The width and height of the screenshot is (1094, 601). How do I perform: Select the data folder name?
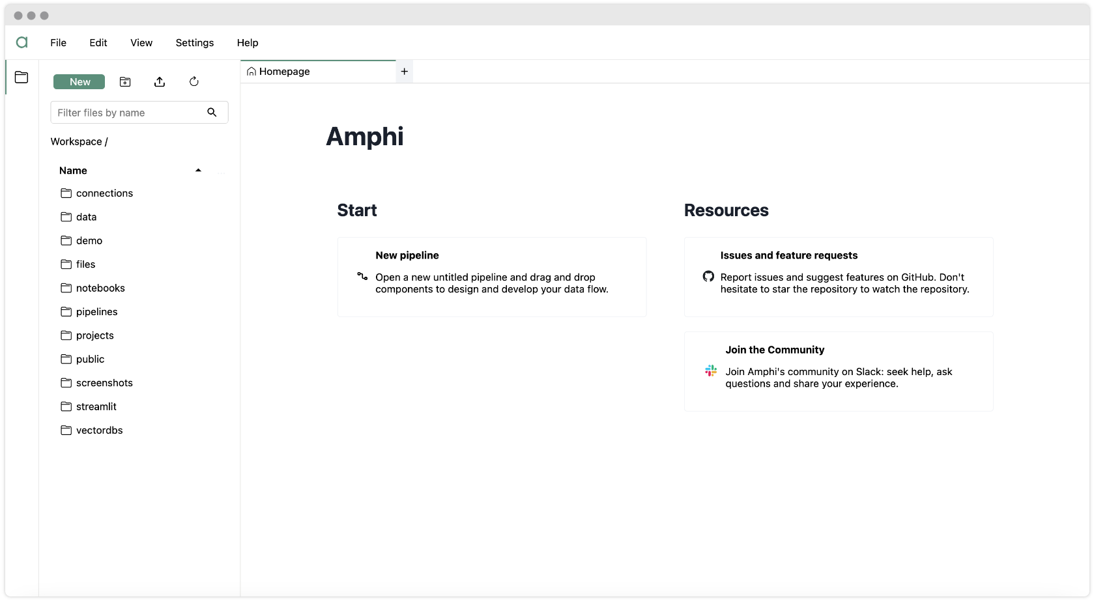pyautogui.click(x=86, y=217)
